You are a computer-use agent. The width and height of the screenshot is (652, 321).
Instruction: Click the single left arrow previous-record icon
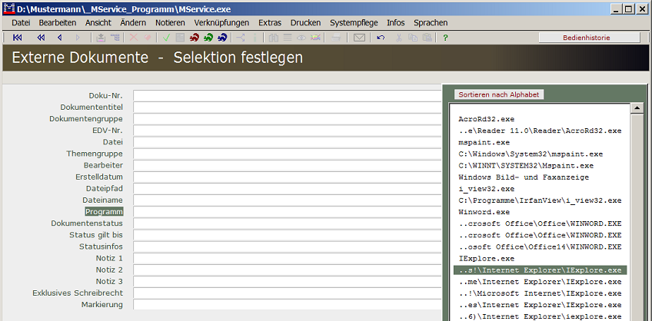(x=59, y=38)
